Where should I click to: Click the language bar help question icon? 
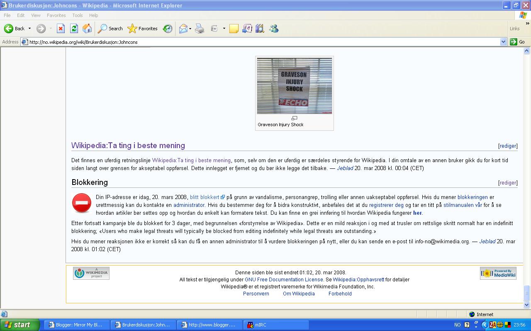467,325
